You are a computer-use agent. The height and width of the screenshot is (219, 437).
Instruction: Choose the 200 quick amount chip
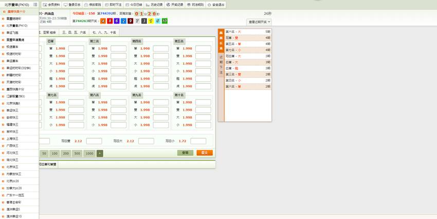pos(66,153)
